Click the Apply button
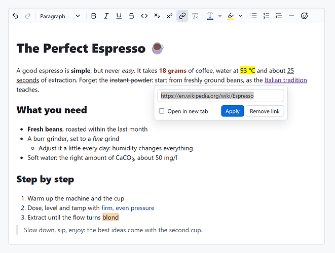Image resolution: width=335 pixels, height=253 pixels. (233, 111)
